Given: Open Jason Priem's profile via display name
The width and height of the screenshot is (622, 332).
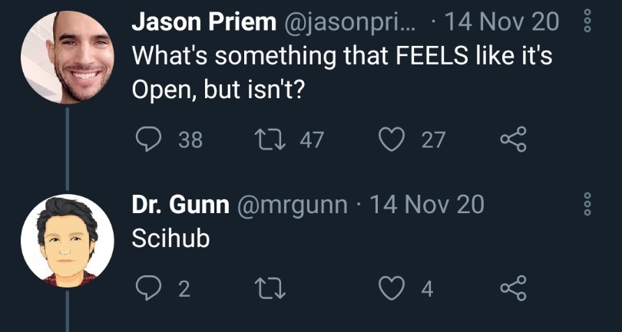Looking at the screenshot, I should click(x=203, y=23).
